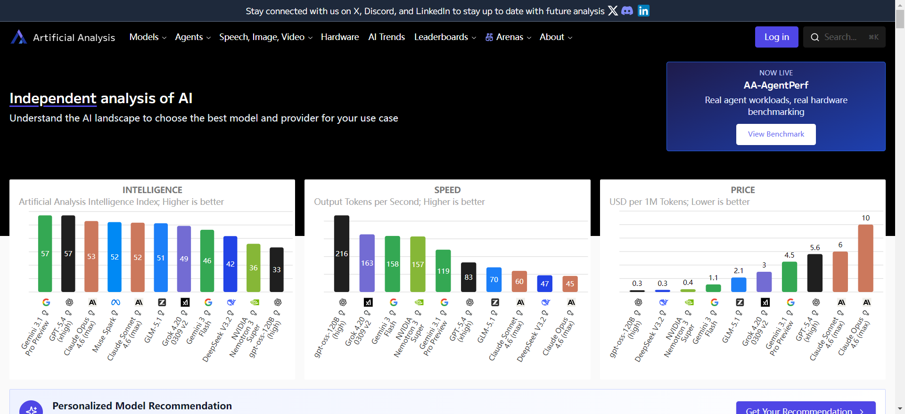Expand the Models dropdown menu

(148, 37)
